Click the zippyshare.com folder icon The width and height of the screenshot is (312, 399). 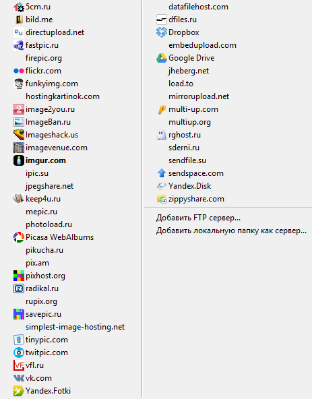pyautogui.click(x=161, y=199)
